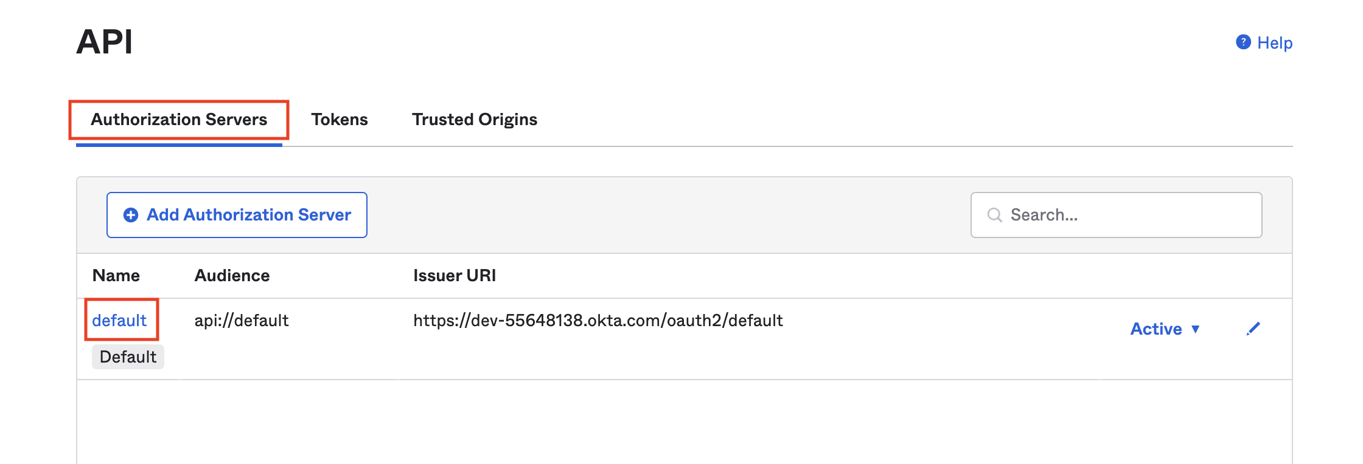Click the Audience column header

(232, 276)
